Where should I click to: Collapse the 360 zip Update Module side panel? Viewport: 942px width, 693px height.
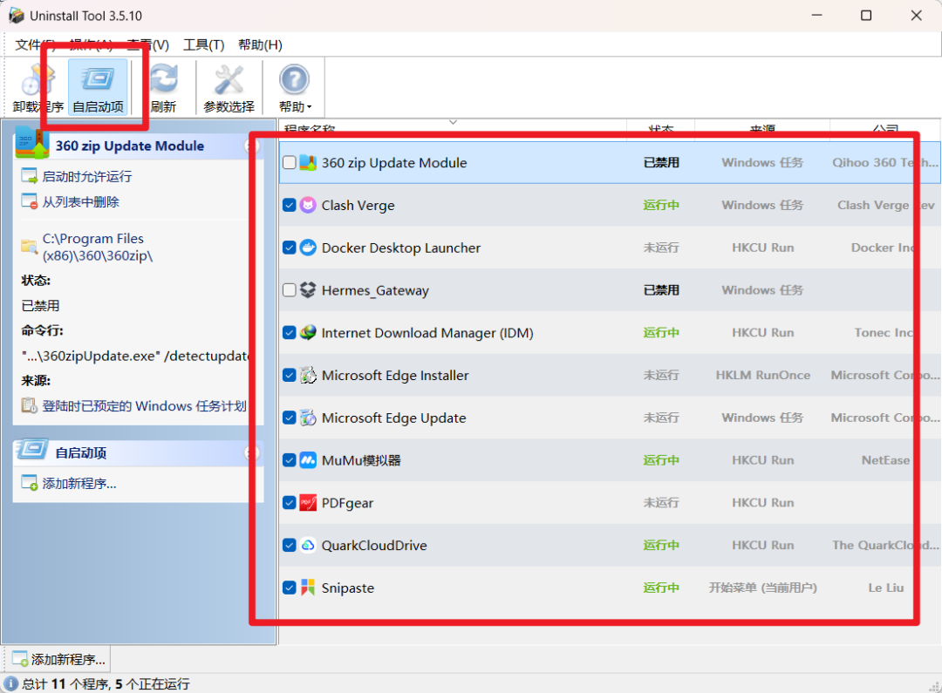click(x=250, y=146)
